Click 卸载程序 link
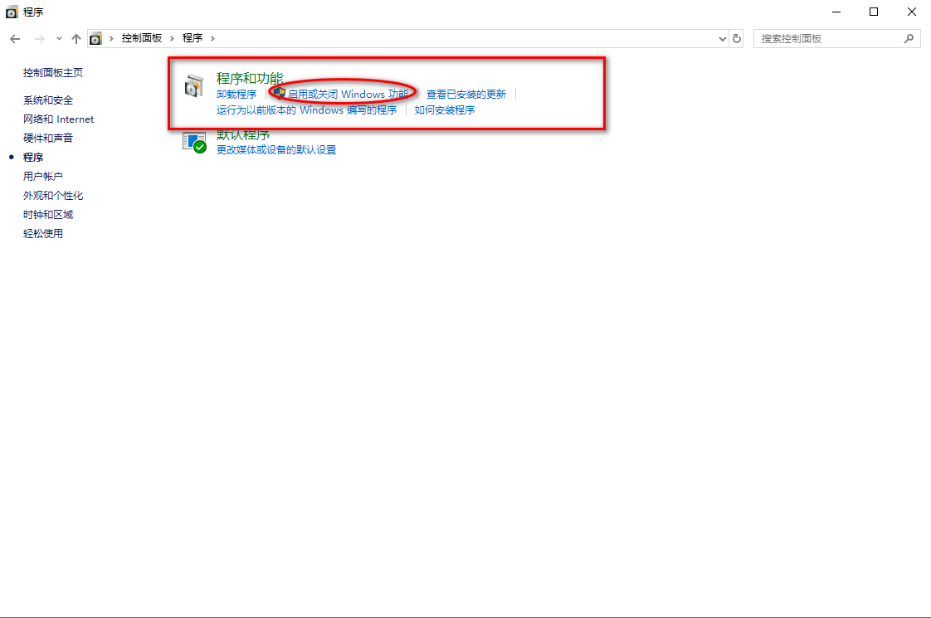Screen dimensions: 931x618 coord(236,95)
